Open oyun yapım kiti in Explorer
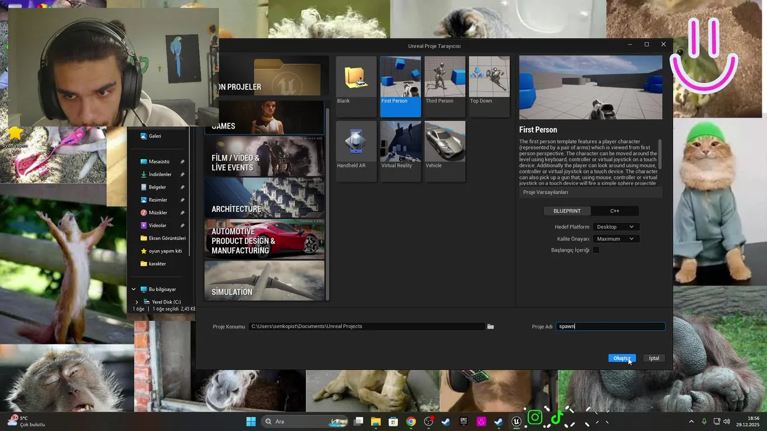 click(x=161, y=251)
